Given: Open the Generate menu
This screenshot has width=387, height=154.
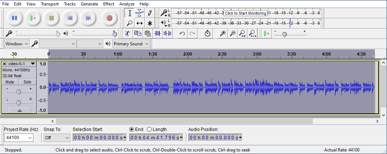Looking at the screenshot, I should (89, 4).
